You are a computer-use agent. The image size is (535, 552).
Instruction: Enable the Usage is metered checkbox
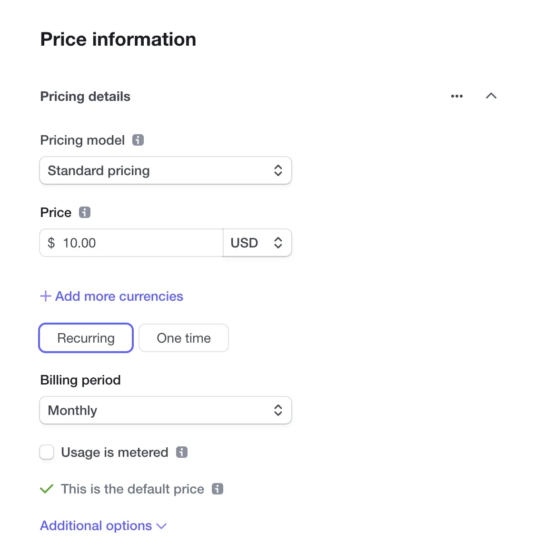click(47, 452)
